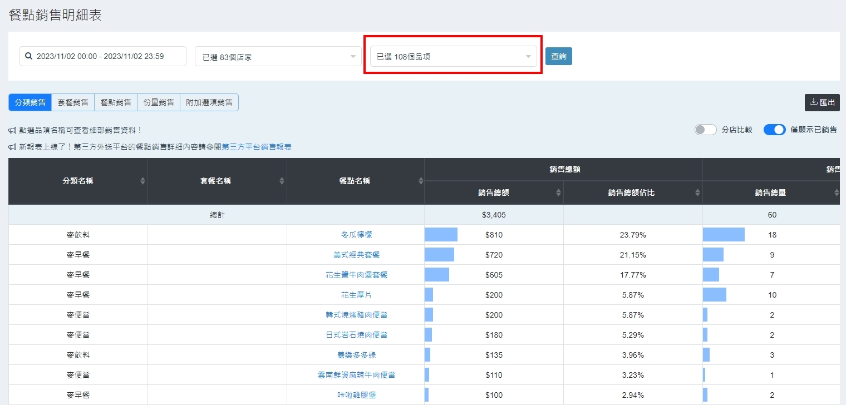Open the 餐點銷售 tab

pos(116,102)
